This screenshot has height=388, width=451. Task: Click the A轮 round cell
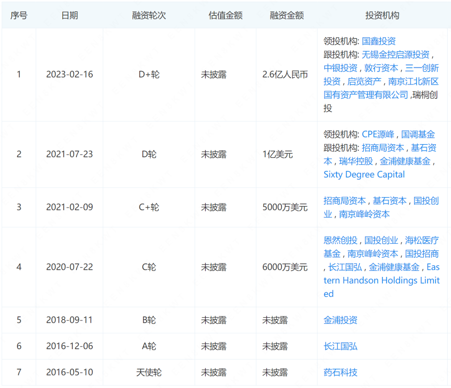[x=149, y=346]
